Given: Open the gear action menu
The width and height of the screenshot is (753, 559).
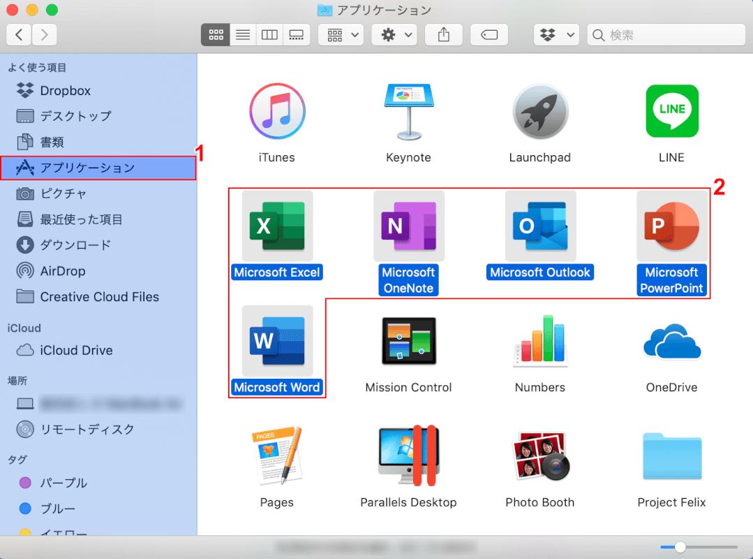Looking at the screenshot, I should [396, 35].
